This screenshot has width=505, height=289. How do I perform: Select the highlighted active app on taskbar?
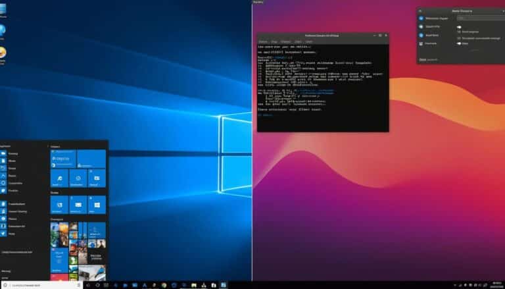(x=223, y=285)
